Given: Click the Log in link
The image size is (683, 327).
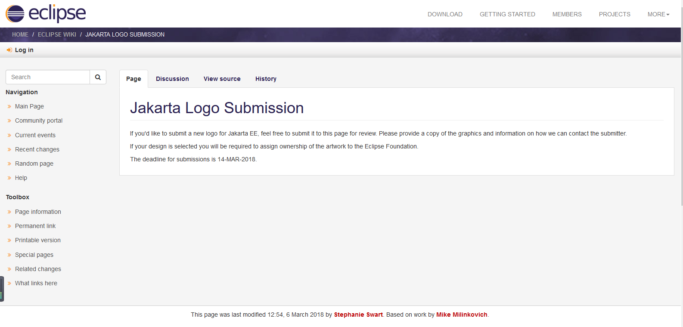Looking at the screenshot, I should pyautogui.click(x=24, y=50).
